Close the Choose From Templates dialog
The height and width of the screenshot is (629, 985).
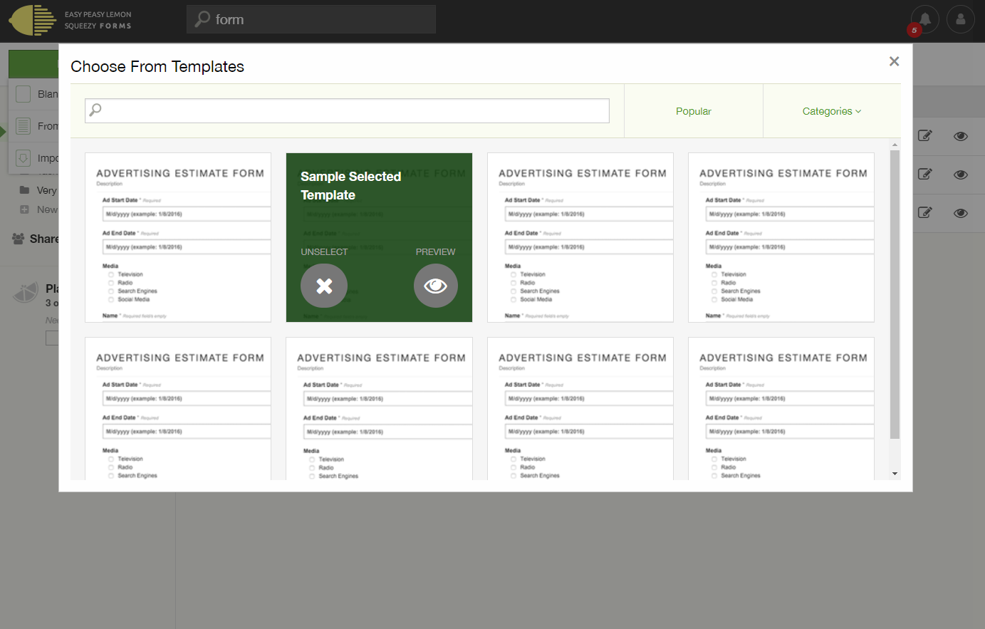[x=894, y=61]
